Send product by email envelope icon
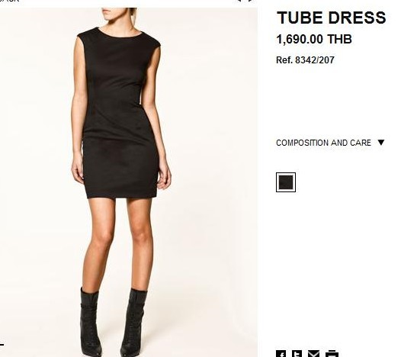 coord(313,354)
